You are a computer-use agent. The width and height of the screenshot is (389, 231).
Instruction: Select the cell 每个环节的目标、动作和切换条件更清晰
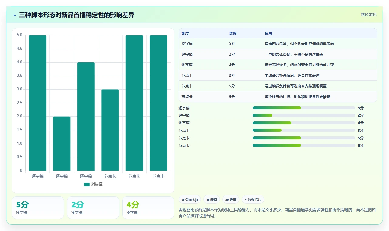point(297,97)
